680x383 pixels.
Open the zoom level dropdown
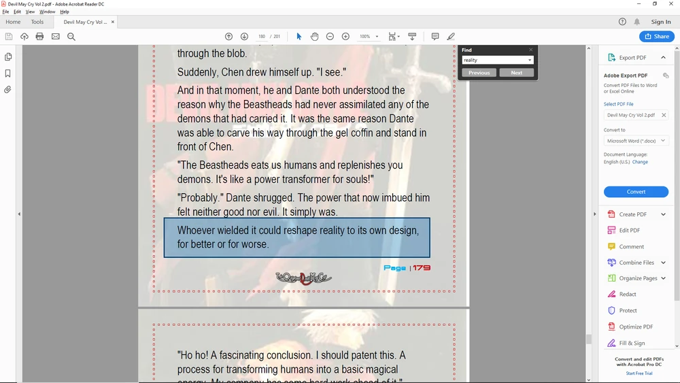pyautogui.click(x=377, y=37)
